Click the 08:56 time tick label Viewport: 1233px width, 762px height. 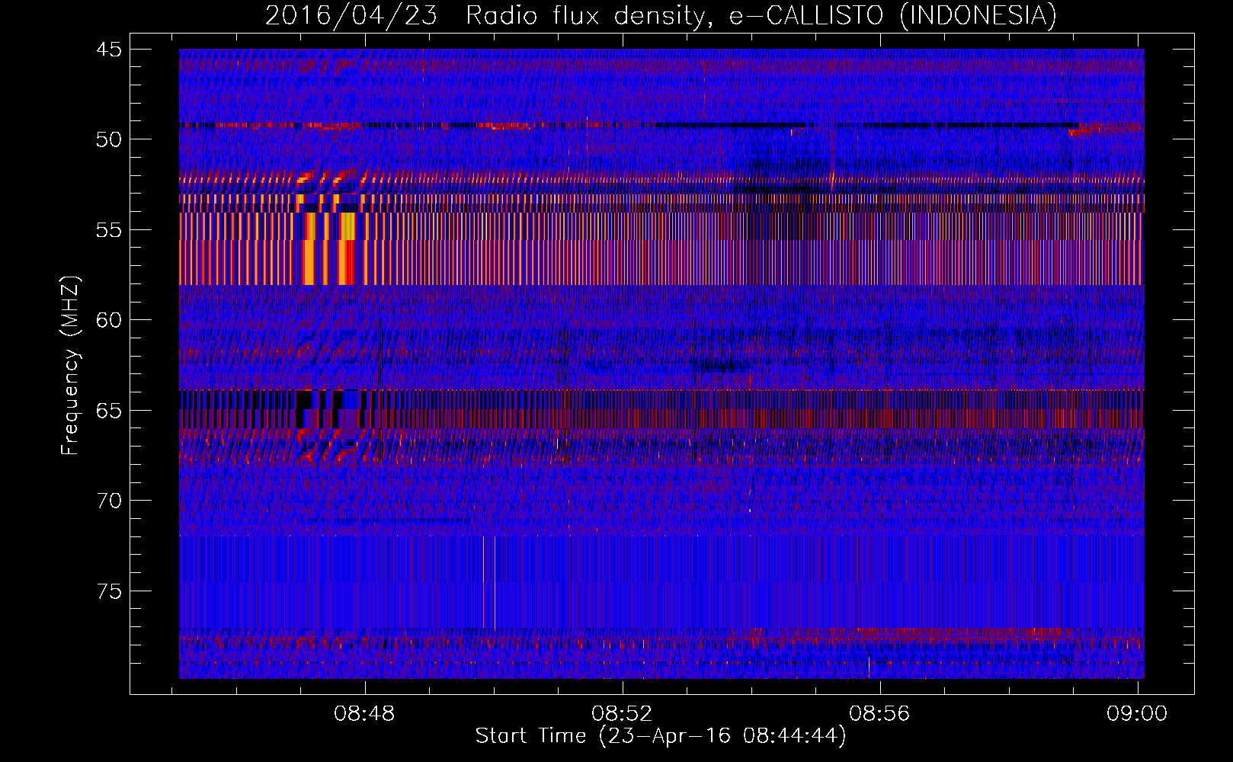coord(880,714)
